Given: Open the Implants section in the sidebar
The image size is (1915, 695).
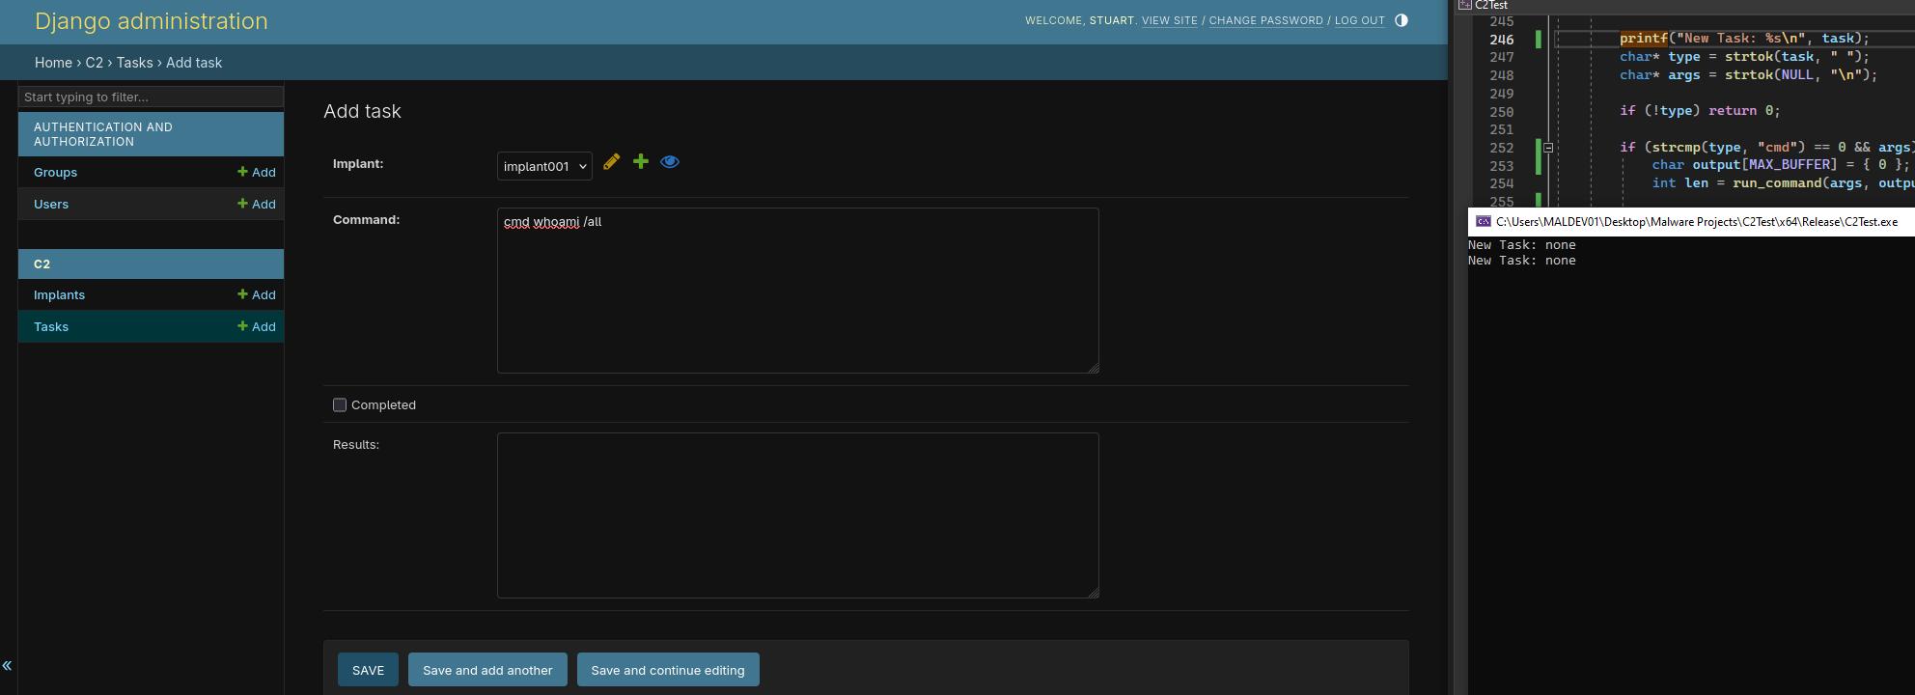Looking at the screenshot, I should tap(59, 294).
